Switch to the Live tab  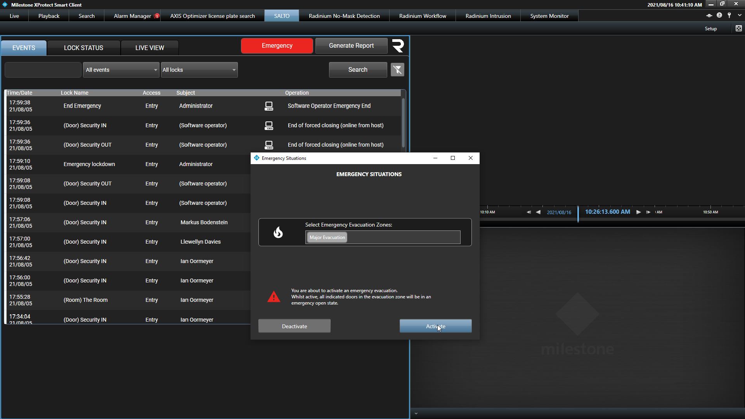pyautogui.click(x=14, y=16)
